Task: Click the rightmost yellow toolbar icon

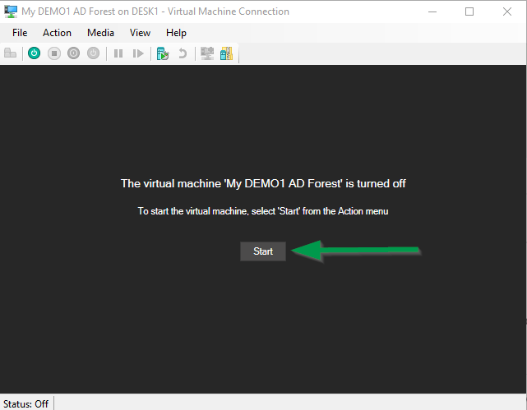Action: [226, 53]
